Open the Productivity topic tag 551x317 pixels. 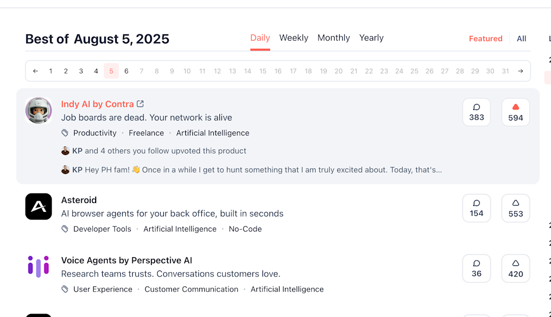(x=95, y=133)
